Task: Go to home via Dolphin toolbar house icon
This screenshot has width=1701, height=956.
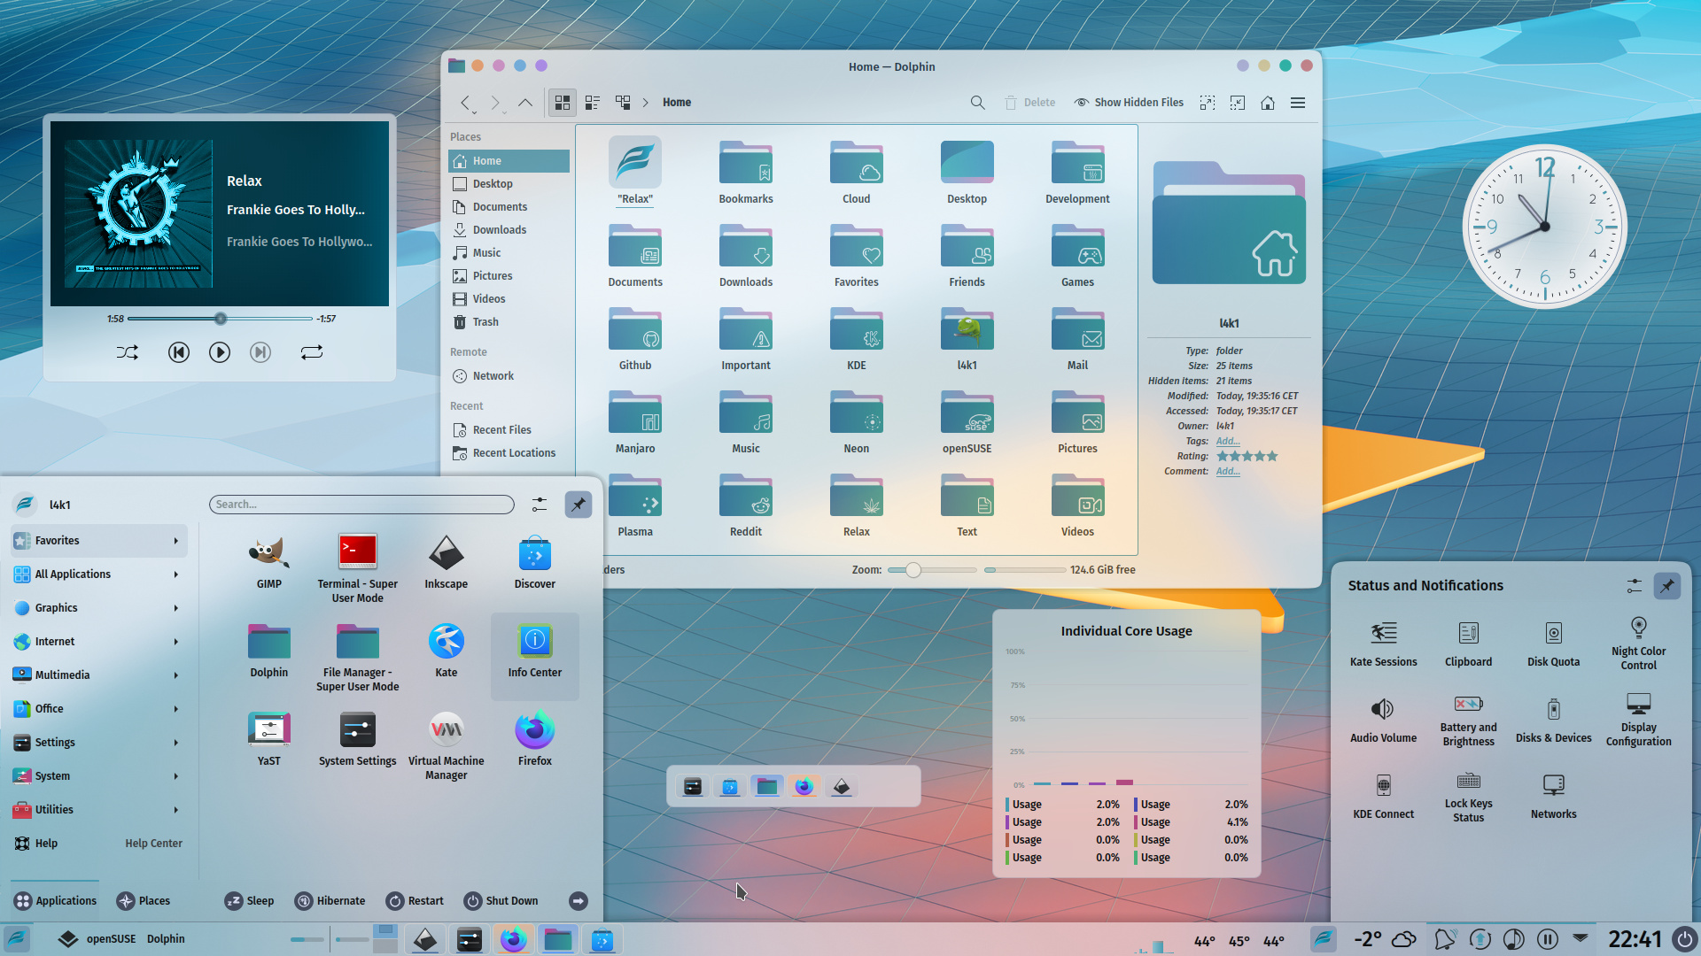Action: pos(1268,103)
